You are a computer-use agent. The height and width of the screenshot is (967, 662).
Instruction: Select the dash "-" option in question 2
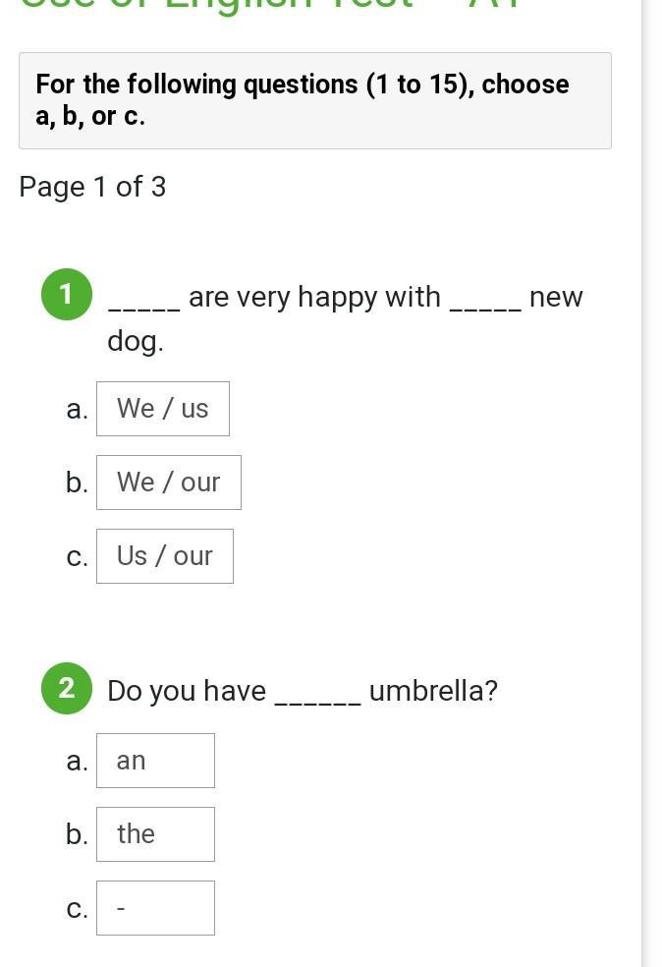point(155,908)
